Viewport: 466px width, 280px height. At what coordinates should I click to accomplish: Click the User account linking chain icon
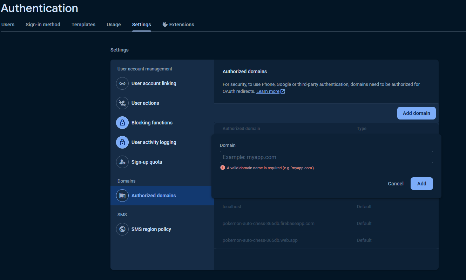[x=122, y=83]
